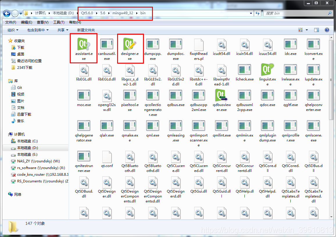Select the qdoc.exe file icon
Viewport: 336px width, 237px height.
coord(267,95)
